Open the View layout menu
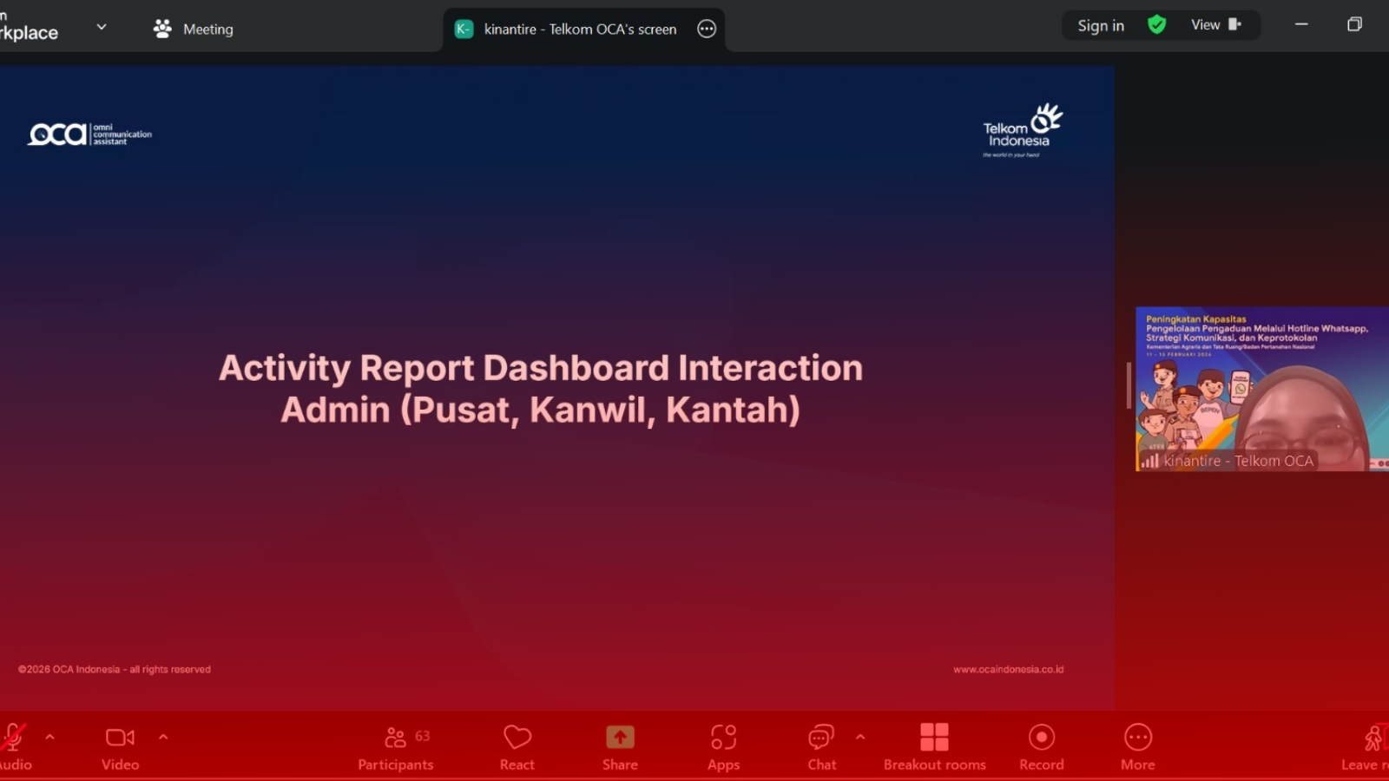 pyautogui.click(x=1215, y=25)
